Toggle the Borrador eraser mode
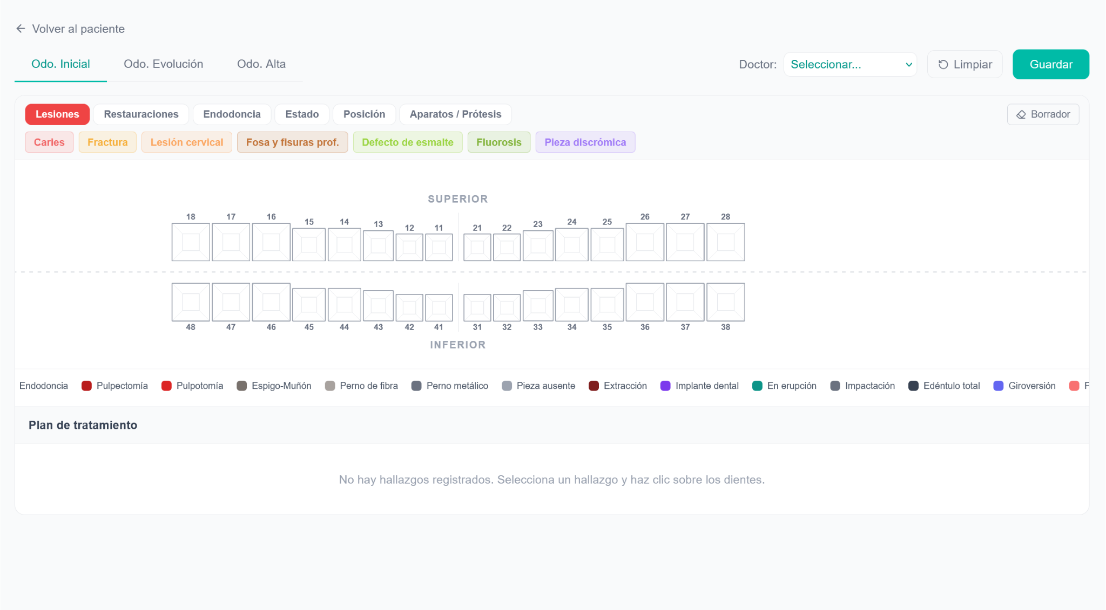 tap(1043, 114)
